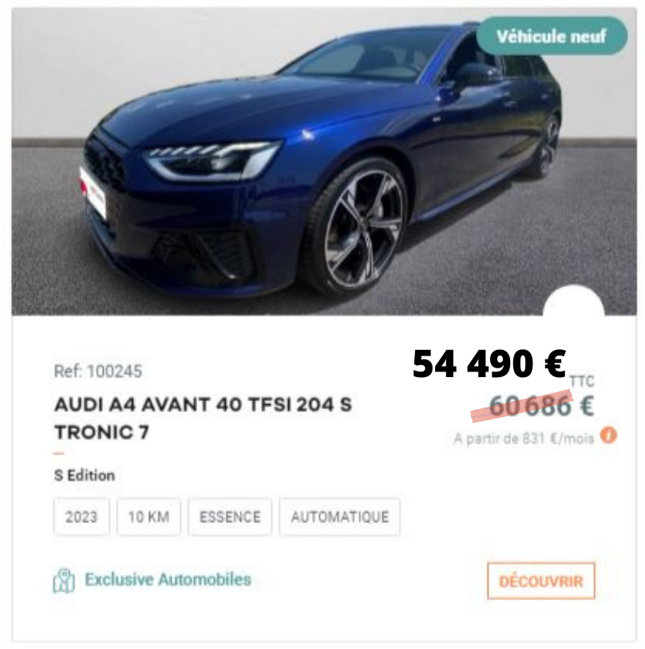The height and width of the screenshot is (649, 645).
Task: Select the AUTOMATIQUE gearbox tag
Action: pos(340,517)
